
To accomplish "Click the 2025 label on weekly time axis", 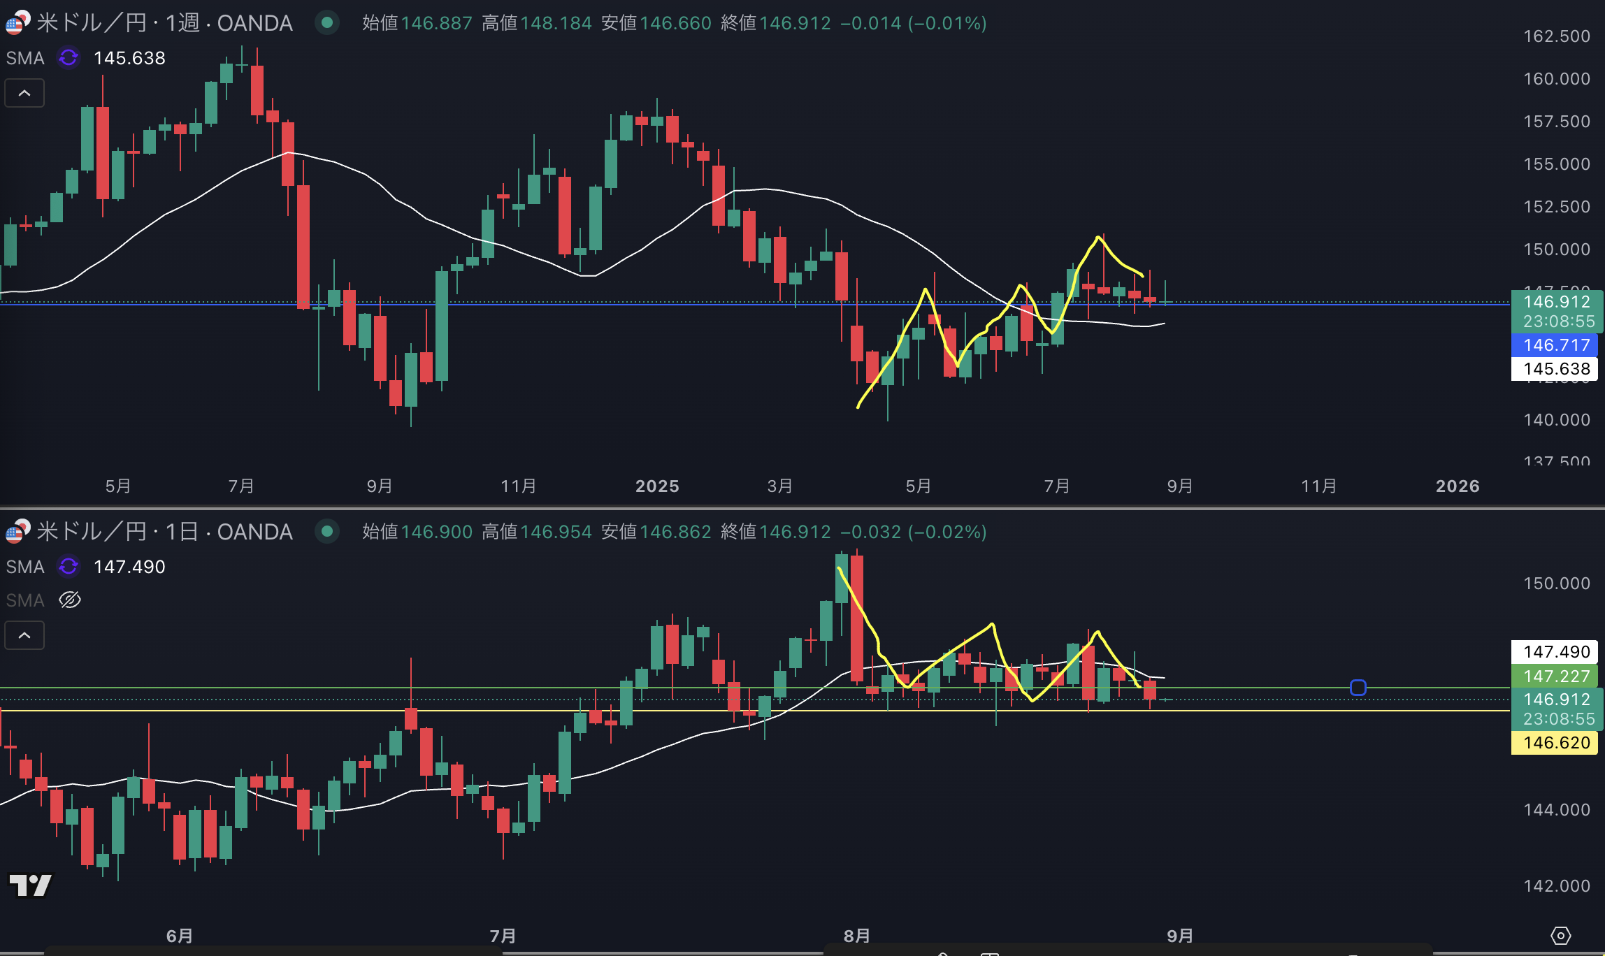I will 657,486.
